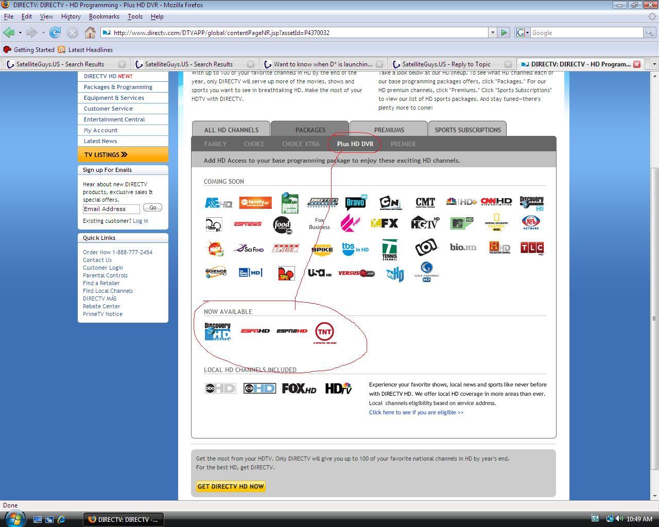
Task: Click the Discovery HD Theater logo
Action: 218,331
